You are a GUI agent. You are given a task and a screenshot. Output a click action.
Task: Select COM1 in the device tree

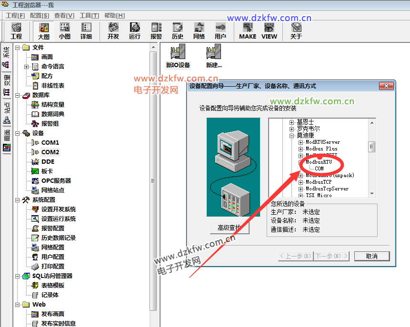tap(50, 143)
